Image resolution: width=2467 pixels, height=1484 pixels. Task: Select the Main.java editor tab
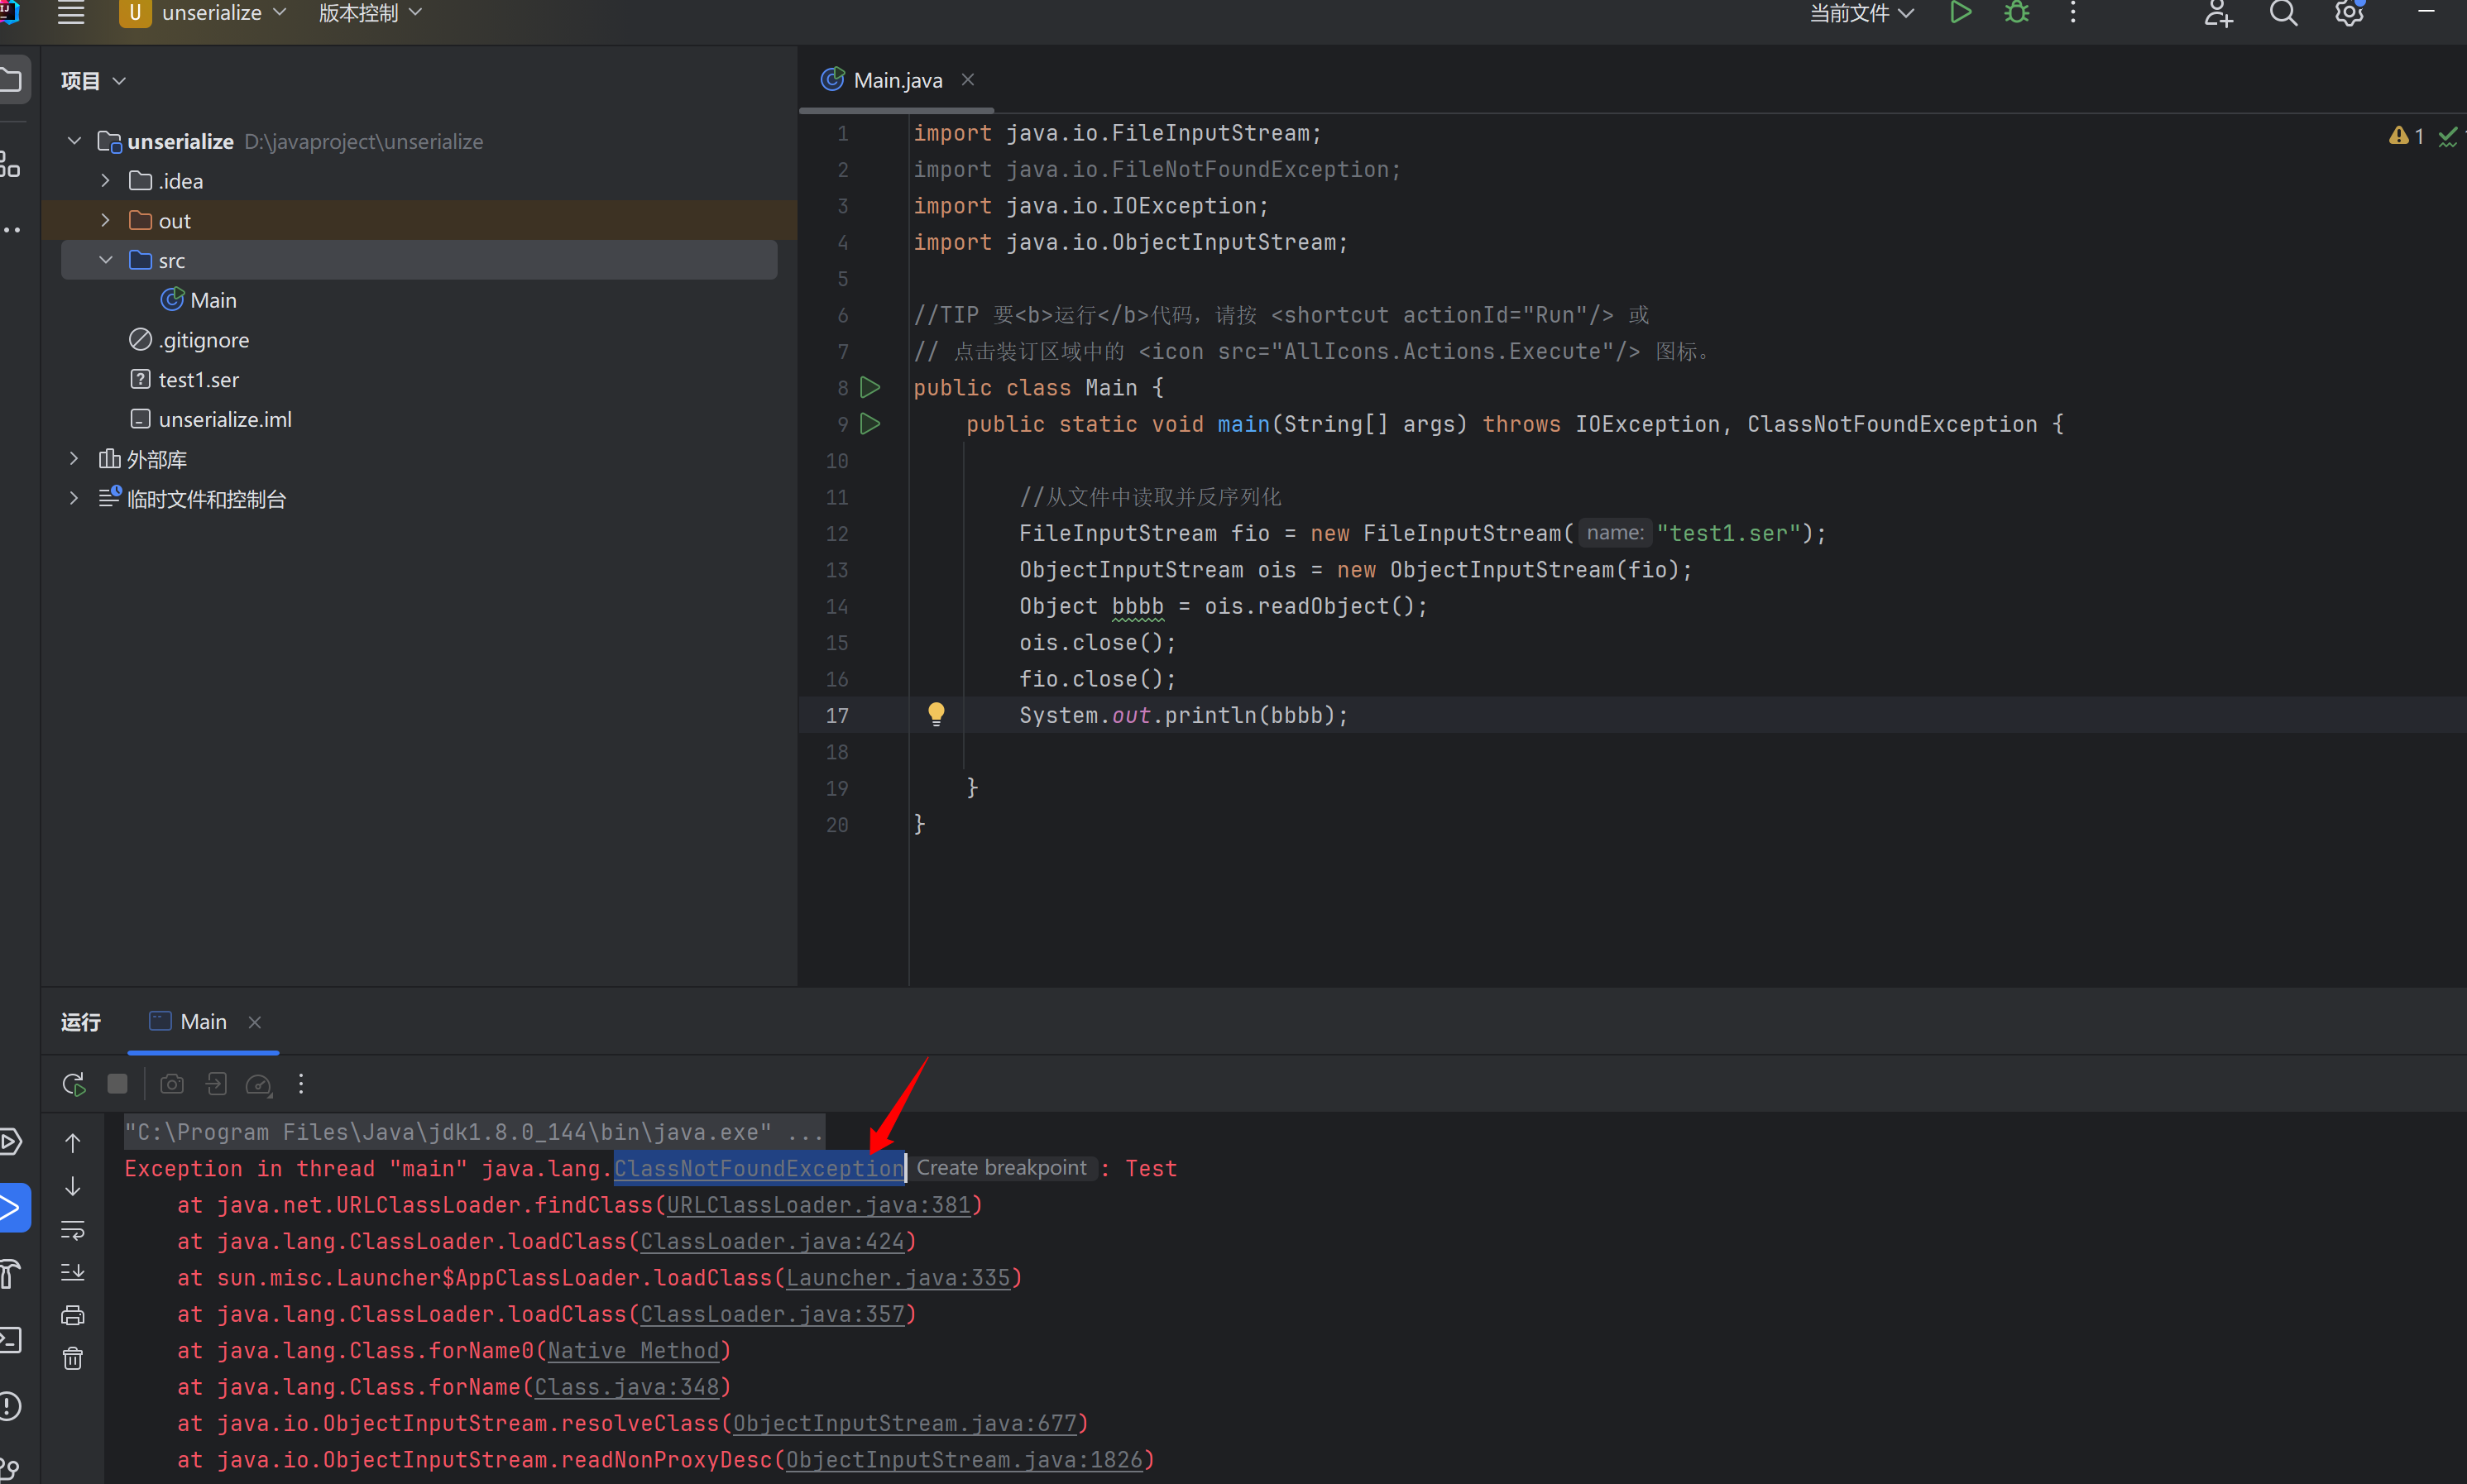tap(897, 80)
